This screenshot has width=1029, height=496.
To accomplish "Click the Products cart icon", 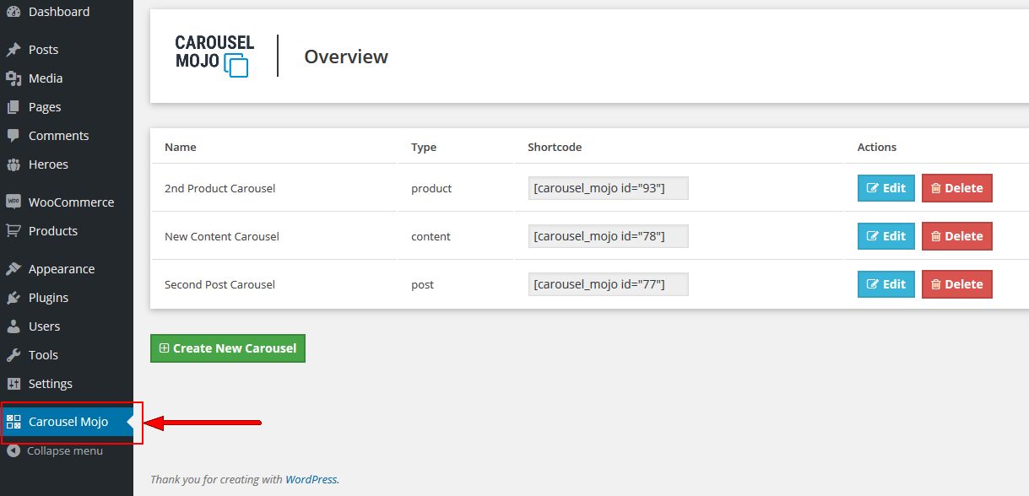I will pos(14,231).
